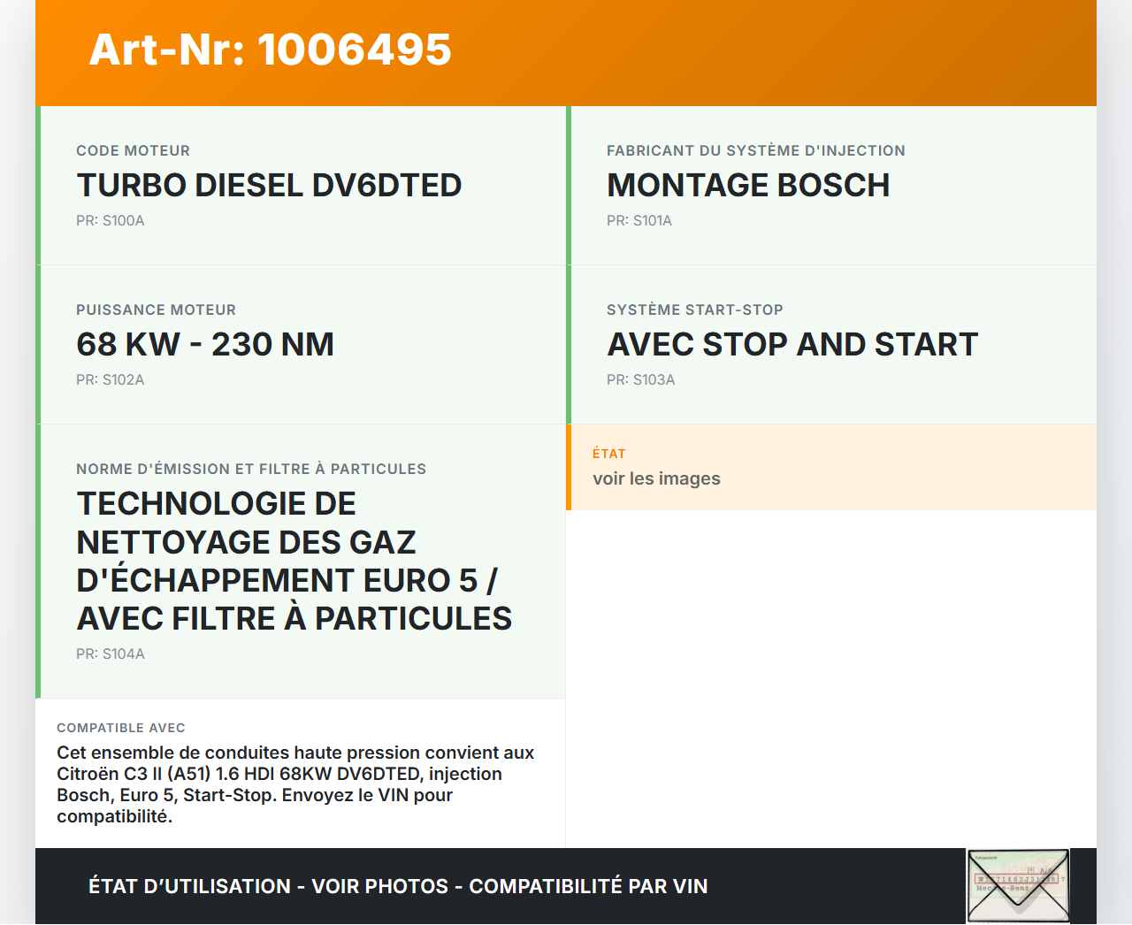The image size is (1132, 925).
Task: Select the 68 KW - 230 NM value
Action: click(205, 345)
